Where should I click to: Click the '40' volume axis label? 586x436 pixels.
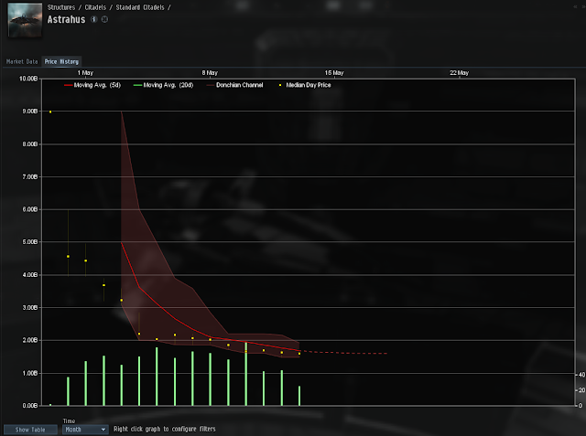pos(581,375)
